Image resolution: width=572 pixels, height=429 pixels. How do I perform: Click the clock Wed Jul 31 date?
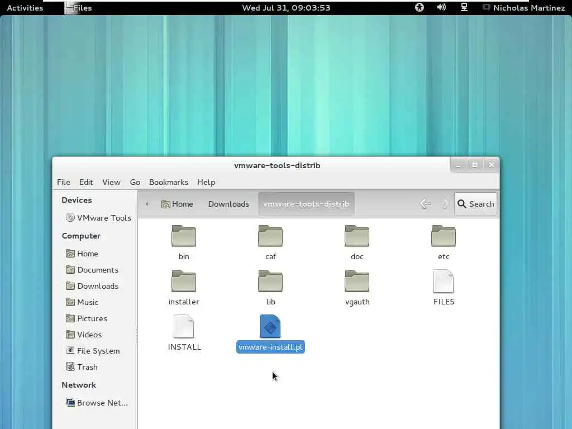pyautogui.click(x=286, y=8)
